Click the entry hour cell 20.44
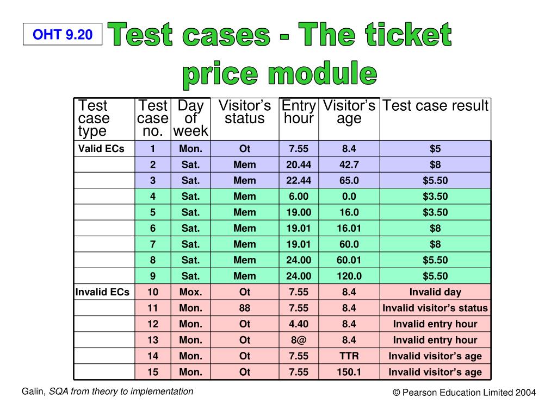Image resolution: width=557 pixels, height=417 pixels. [x=299, y=165]
